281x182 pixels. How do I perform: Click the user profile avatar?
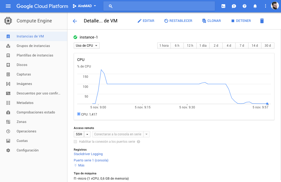(x=275, y=6)
